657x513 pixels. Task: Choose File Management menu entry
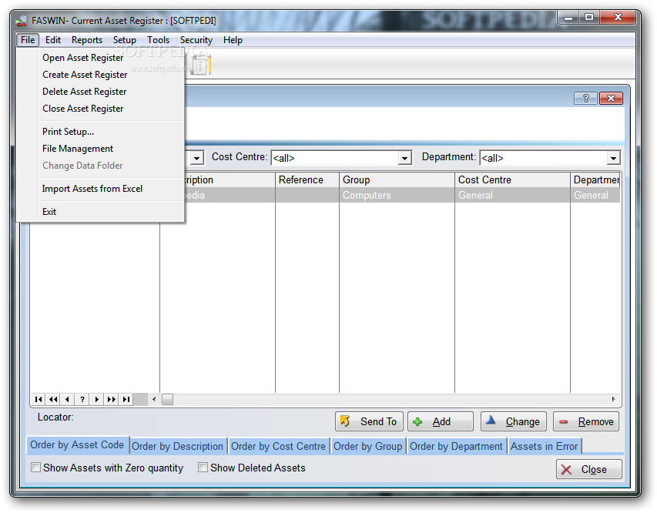tap(101, 149)
